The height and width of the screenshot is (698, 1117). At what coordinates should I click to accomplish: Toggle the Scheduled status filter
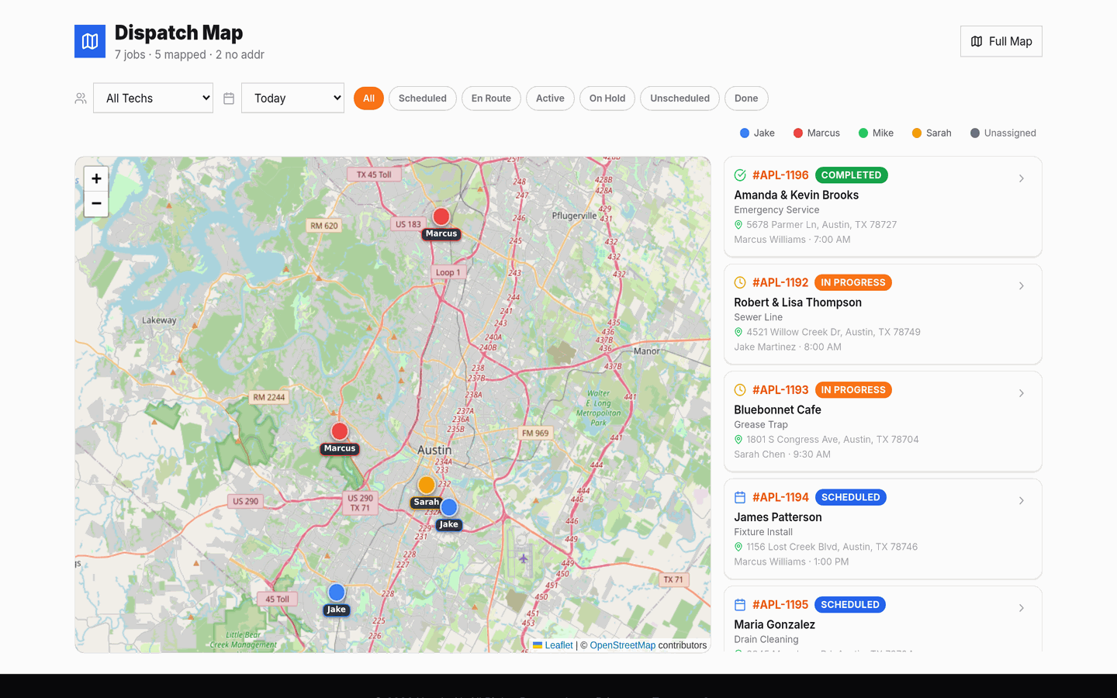coord(423,98)
